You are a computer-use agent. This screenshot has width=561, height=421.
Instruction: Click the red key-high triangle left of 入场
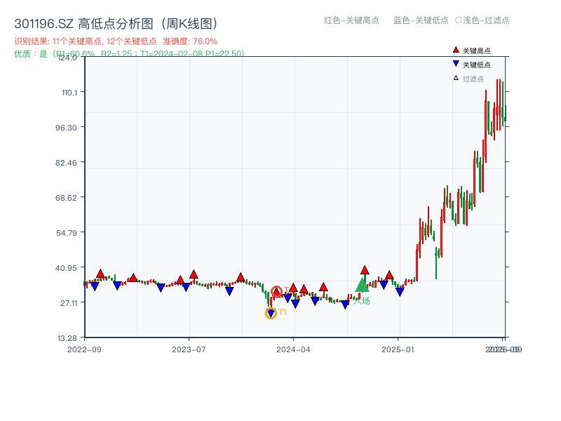coord(324,286)
